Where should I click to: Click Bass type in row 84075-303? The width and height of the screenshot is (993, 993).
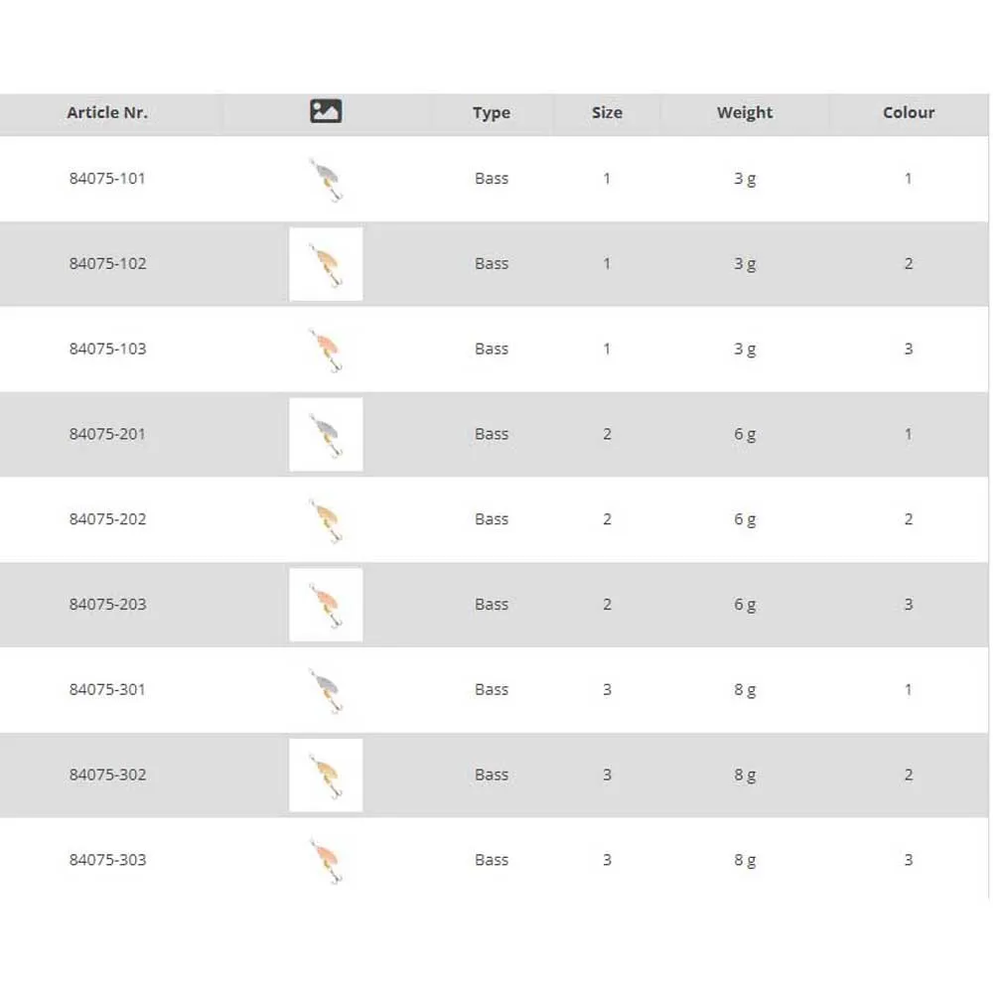[492, 860]
